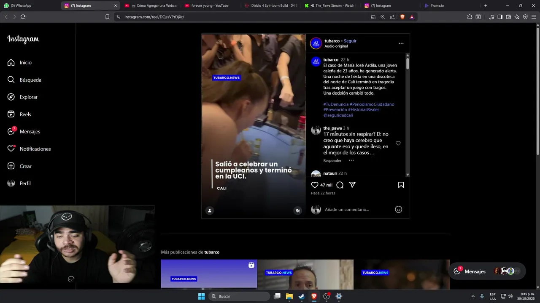Open the_pawa username in comments
Viewport: 540px width, 303px height.
[332, 128]
